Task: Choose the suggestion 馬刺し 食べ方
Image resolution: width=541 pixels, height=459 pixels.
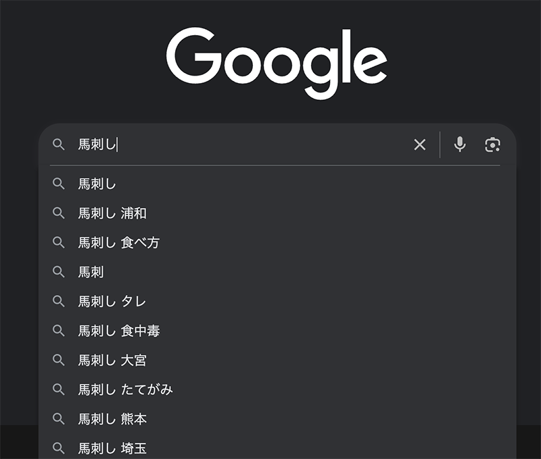Action: tap(119, 242)
